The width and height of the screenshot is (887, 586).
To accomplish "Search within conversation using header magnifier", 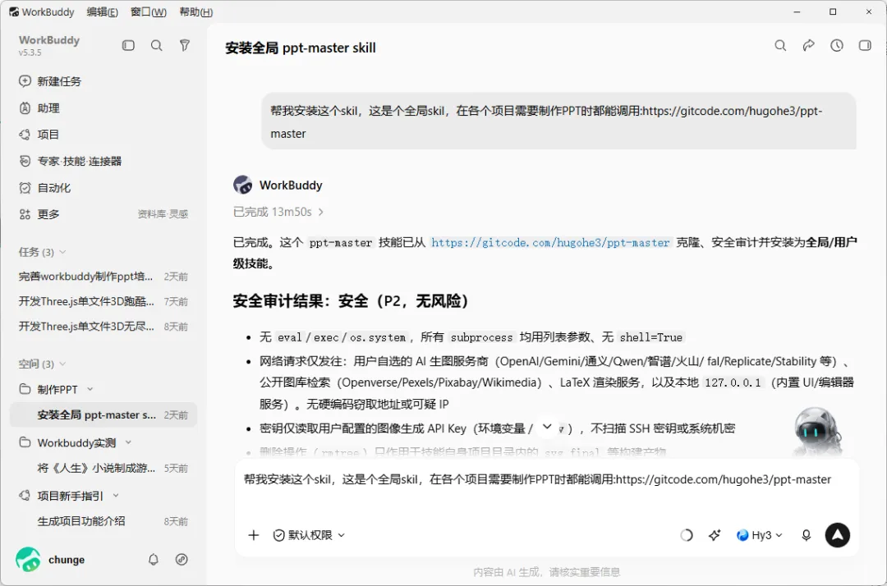I will 780,46.
